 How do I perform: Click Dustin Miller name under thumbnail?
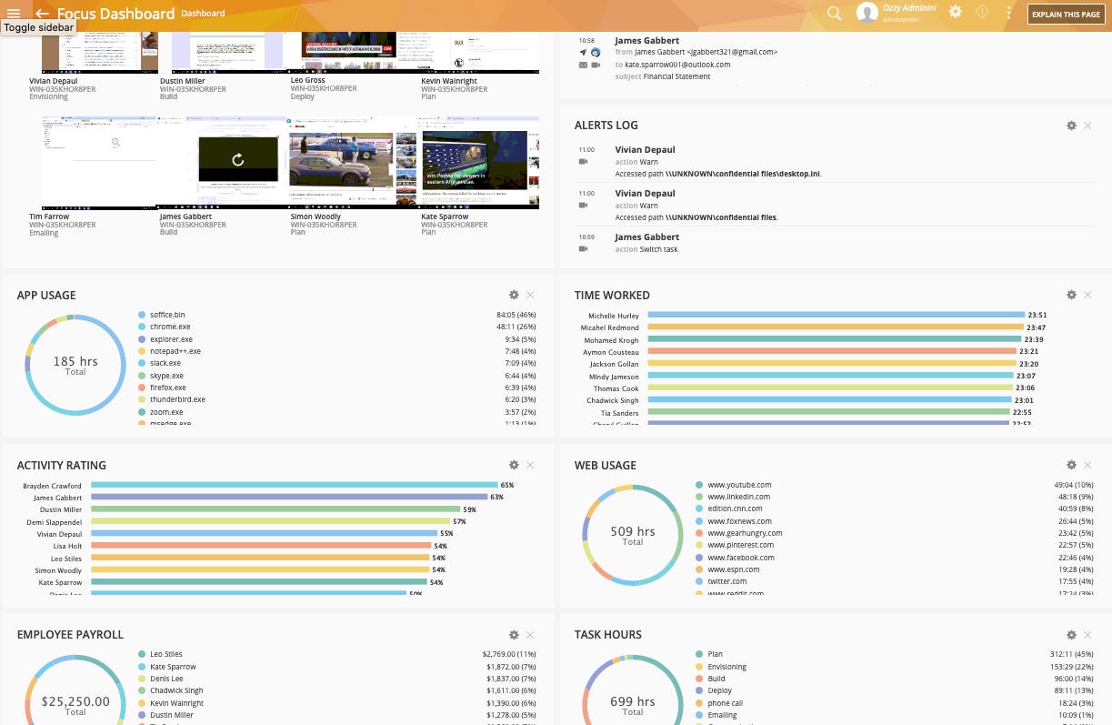click(182, 81)
